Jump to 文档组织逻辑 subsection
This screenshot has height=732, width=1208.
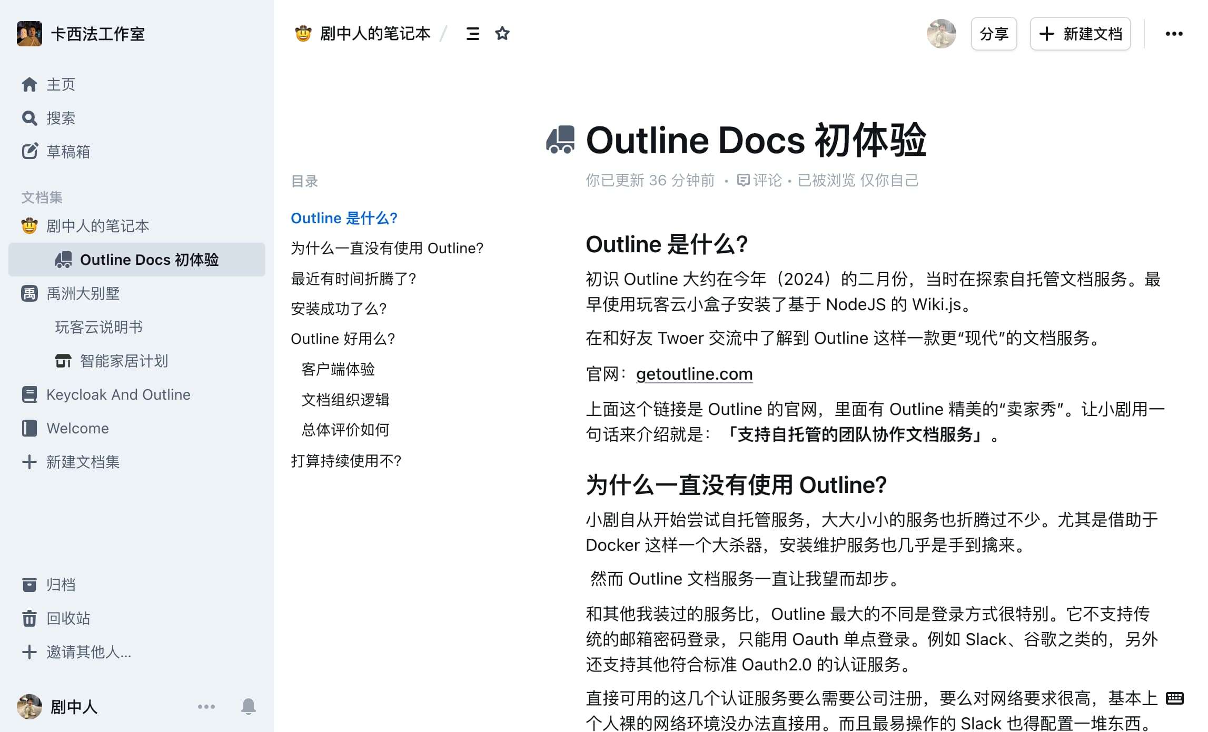[x=345, y=400]
